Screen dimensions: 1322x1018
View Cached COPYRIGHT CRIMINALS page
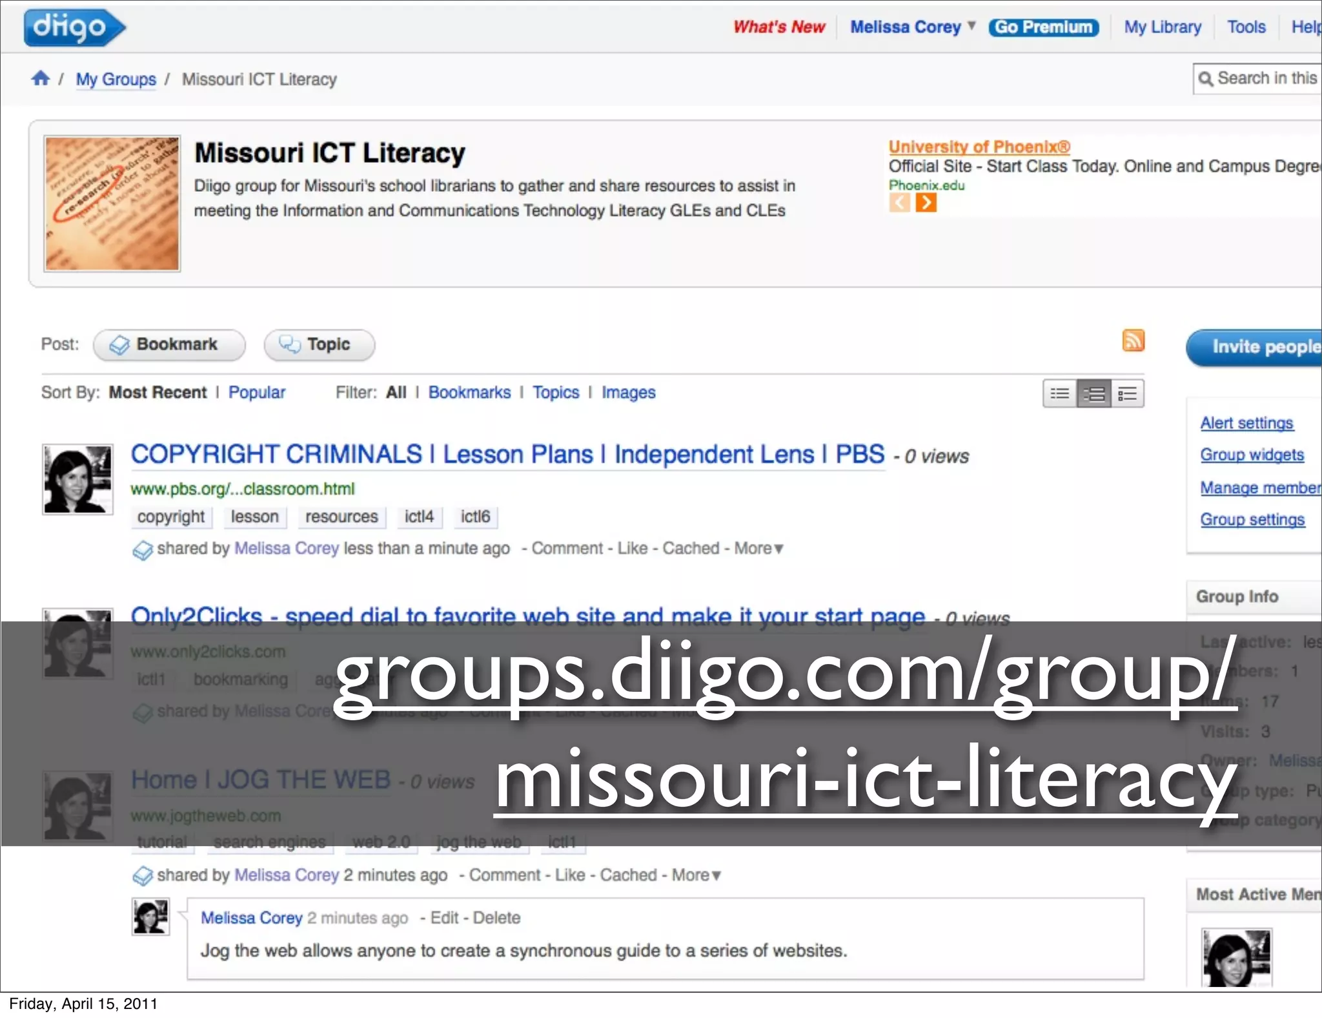pos(691,548)
